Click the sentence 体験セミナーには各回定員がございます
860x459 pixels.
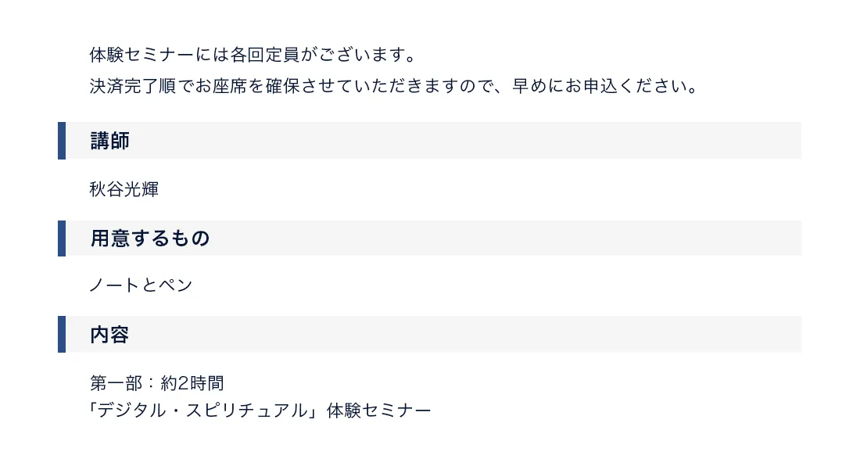click(x=251, y=56)
